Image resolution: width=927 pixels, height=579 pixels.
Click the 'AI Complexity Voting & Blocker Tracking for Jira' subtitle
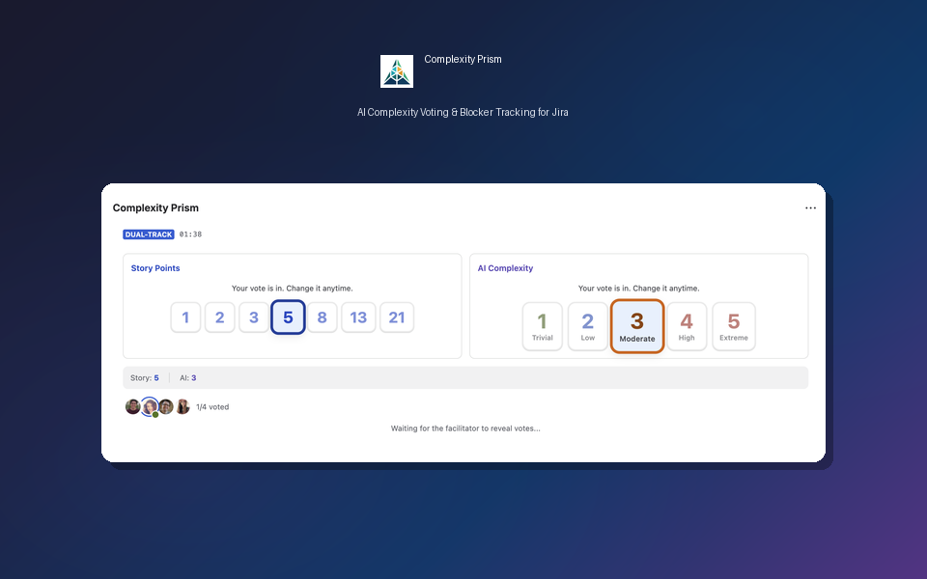pyautogui.click(x=463, y=112)
